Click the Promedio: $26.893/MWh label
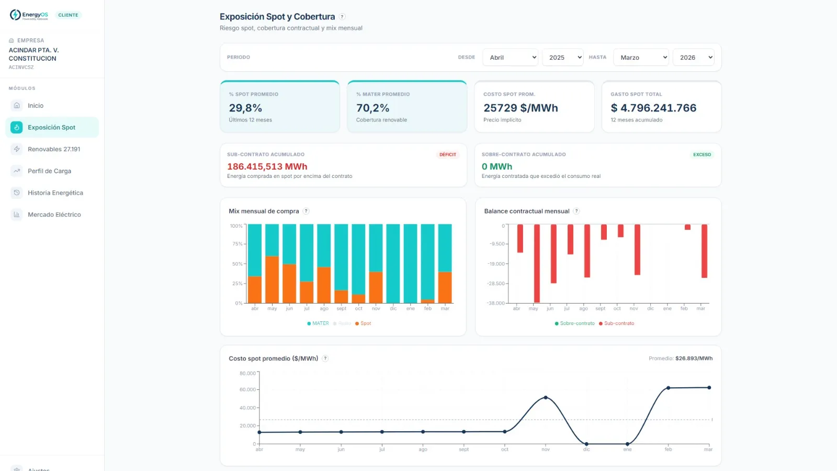Screen dimensions: 837x471 (681, 358)
